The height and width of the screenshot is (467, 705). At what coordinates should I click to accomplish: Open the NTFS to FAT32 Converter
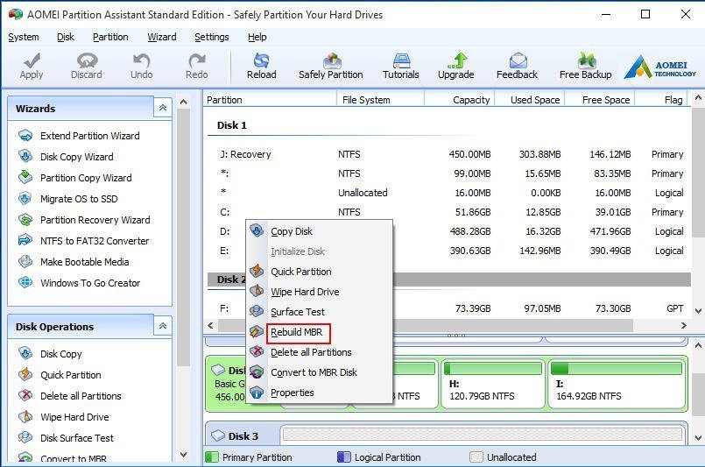tap(95, 241)
